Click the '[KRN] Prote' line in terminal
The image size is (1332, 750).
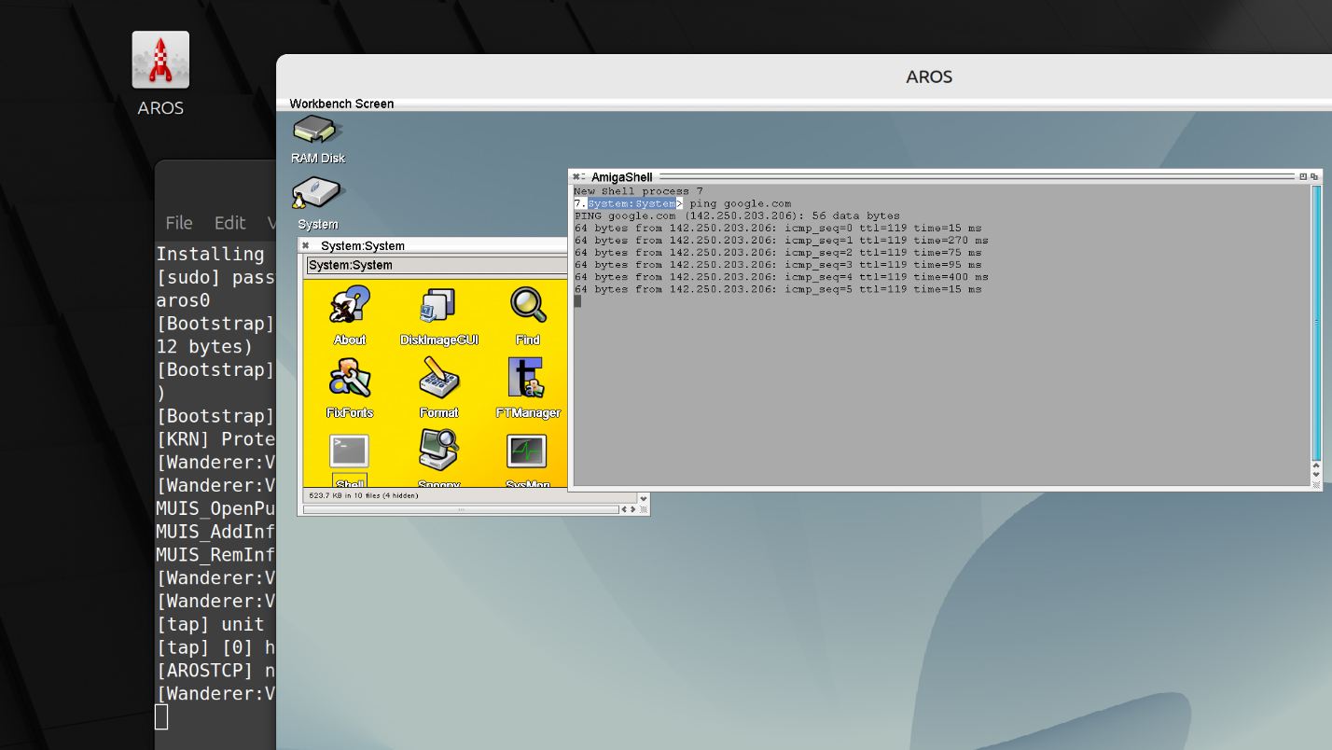[215, 438]
